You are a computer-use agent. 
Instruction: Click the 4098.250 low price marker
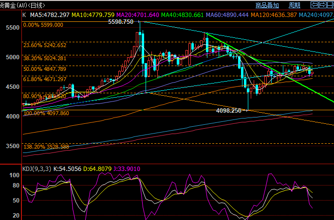click(x=229, y=111)
